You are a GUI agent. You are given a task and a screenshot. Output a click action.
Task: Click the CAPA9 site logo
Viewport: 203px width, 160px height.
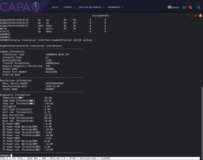pos(20,7)
